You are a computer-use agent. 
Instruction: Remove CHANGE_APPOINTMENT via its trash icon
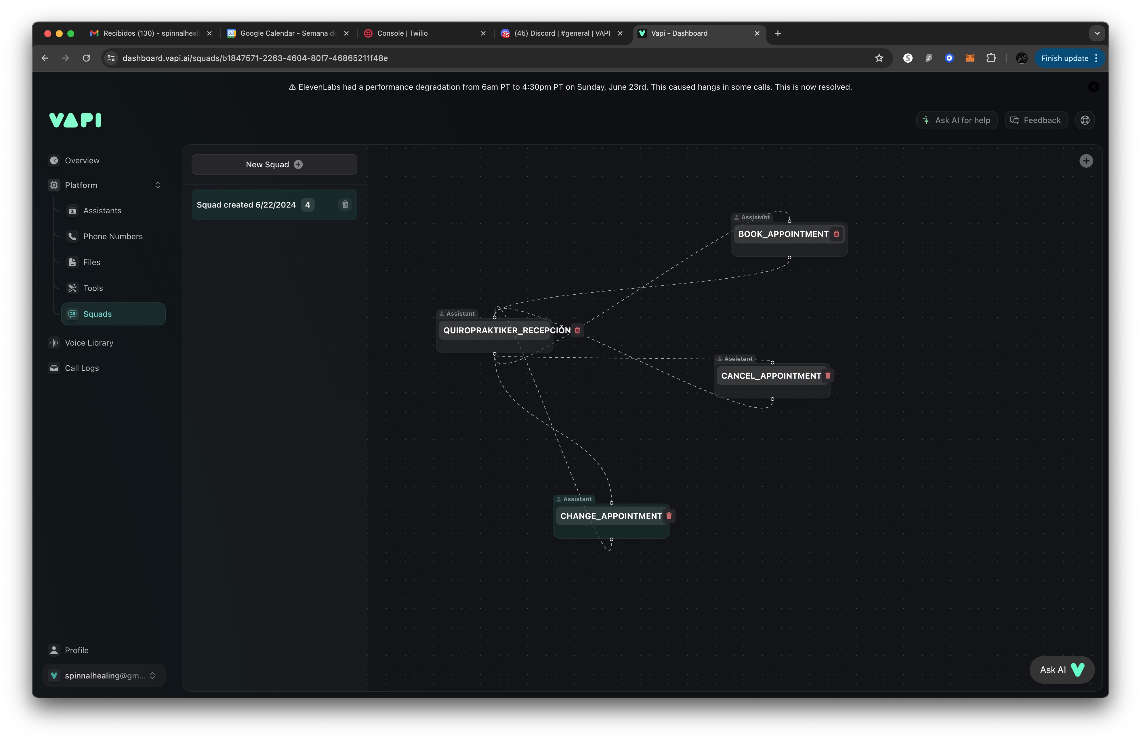(x=669, y=516)
